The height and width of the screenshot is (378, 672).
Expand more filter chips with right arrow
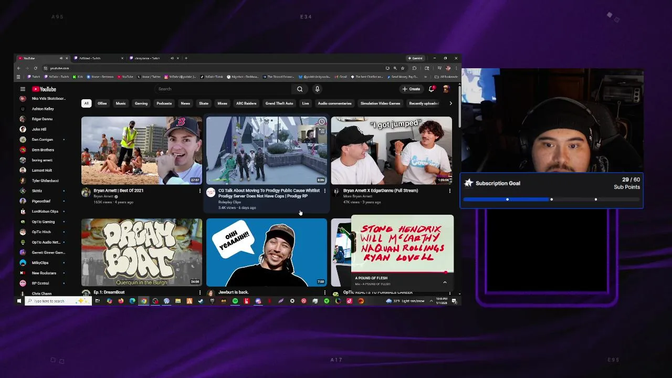point(450,103)
